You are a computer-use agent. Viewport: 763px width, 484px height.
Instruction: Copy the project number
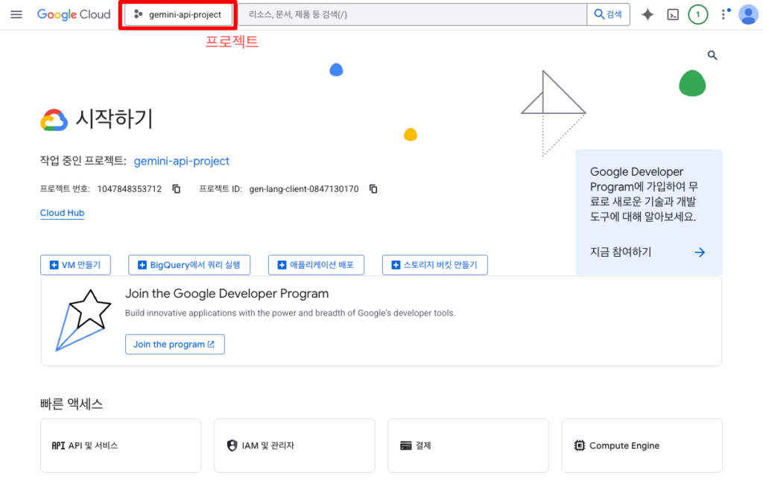point(177,189)
